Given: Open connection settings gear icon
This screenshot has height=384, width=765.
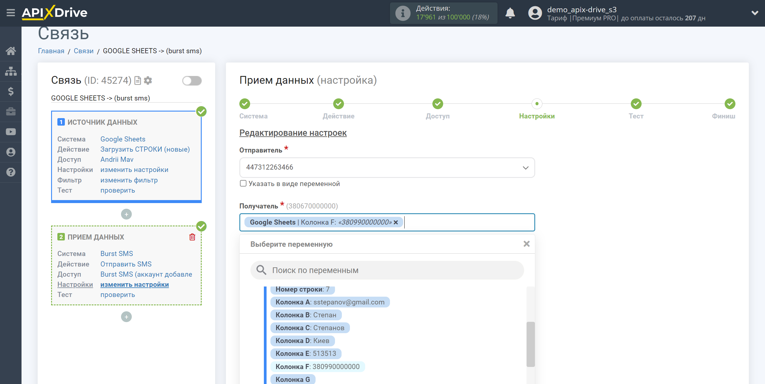Looking at the screenshot, I should pyautogui.click(x=148, y=80).
